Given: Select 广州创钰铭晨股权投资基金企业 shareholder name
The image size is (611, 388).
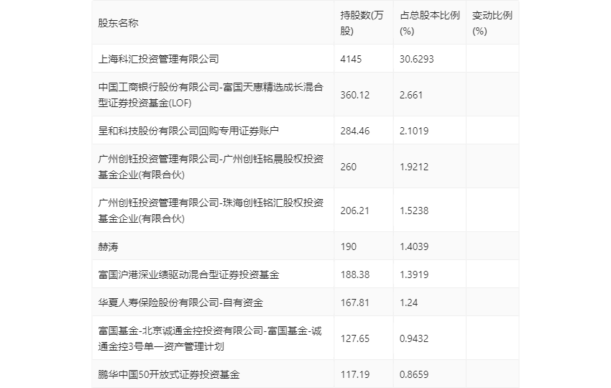Looking at the screenshot, I should pos(211,167).
